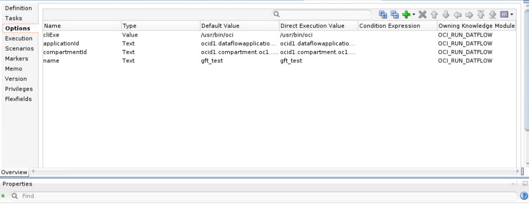The width and height of the screenshot is (529, 204).
Task: Click the move down arrow icon
Action: point(446,14)
